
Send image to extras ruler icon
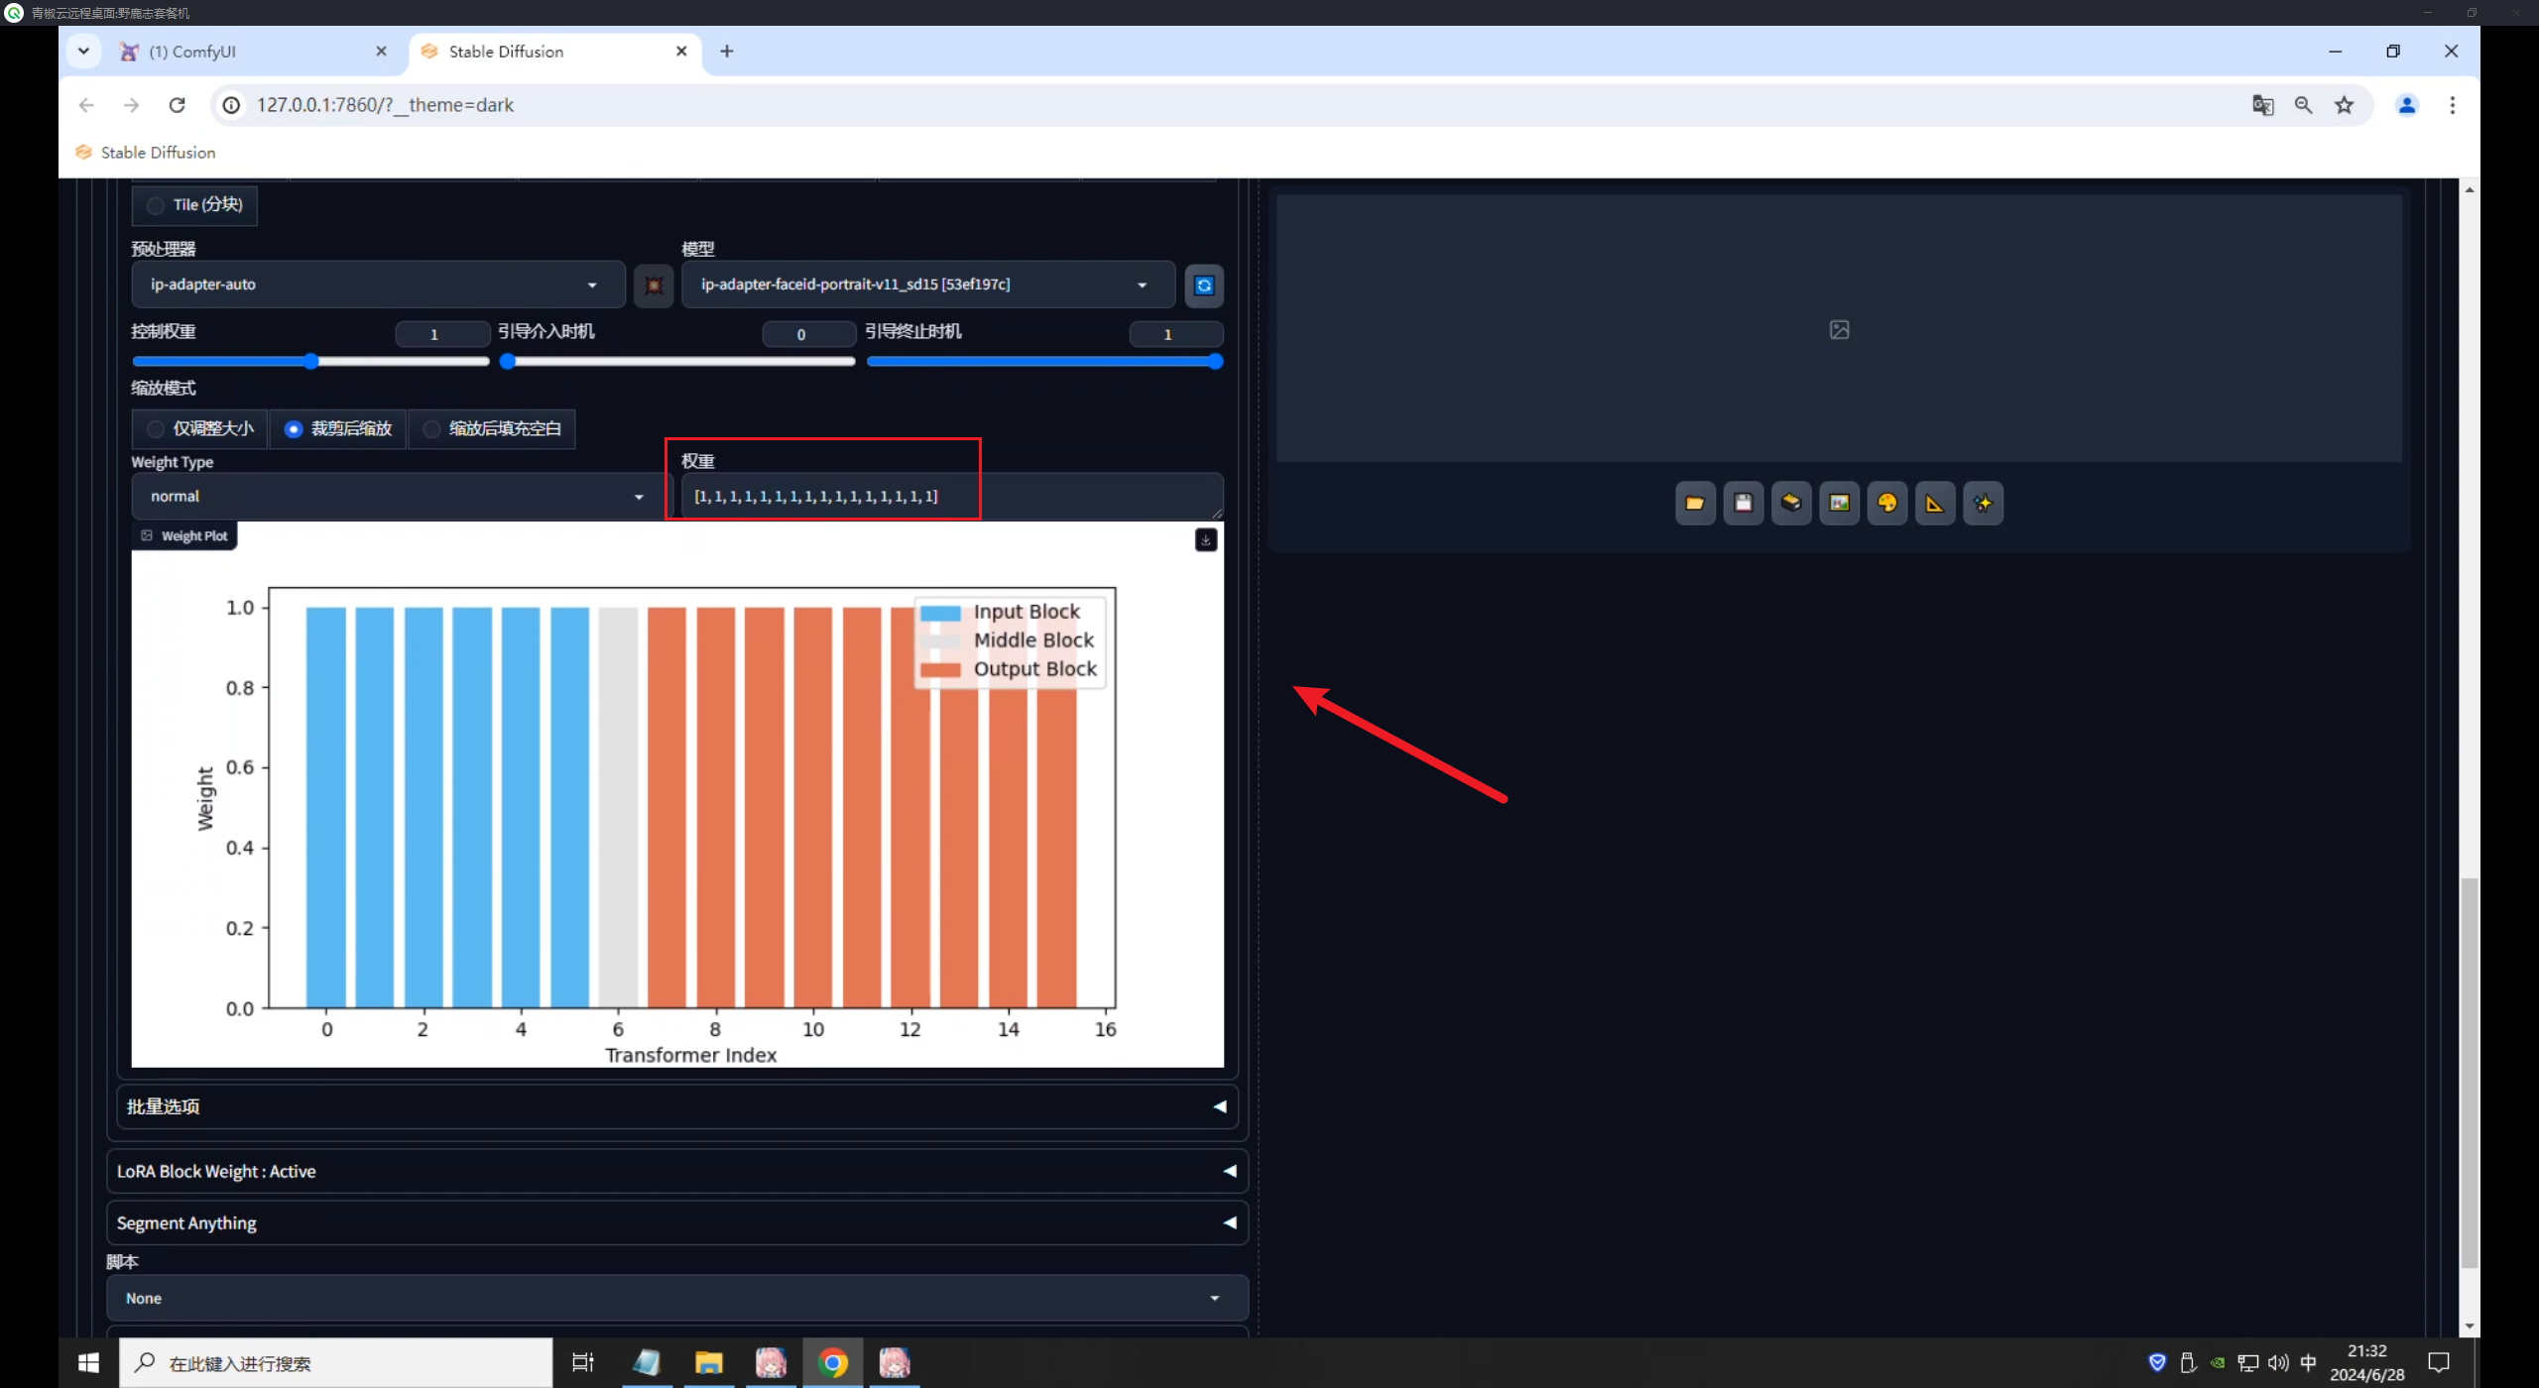pos(1935,504)
